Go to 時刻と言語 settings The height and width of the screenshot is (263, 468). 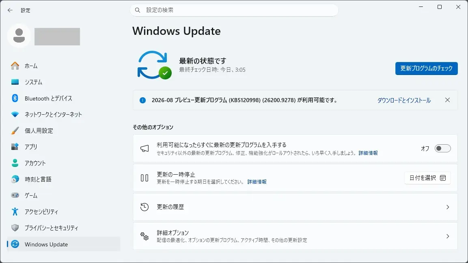pos(63,179)
